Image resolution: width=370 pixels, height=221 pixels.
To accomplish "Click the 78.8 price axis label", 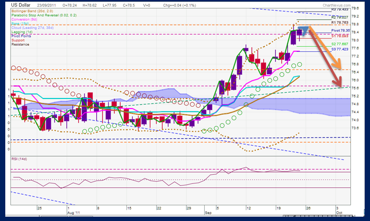I will 355,25.
